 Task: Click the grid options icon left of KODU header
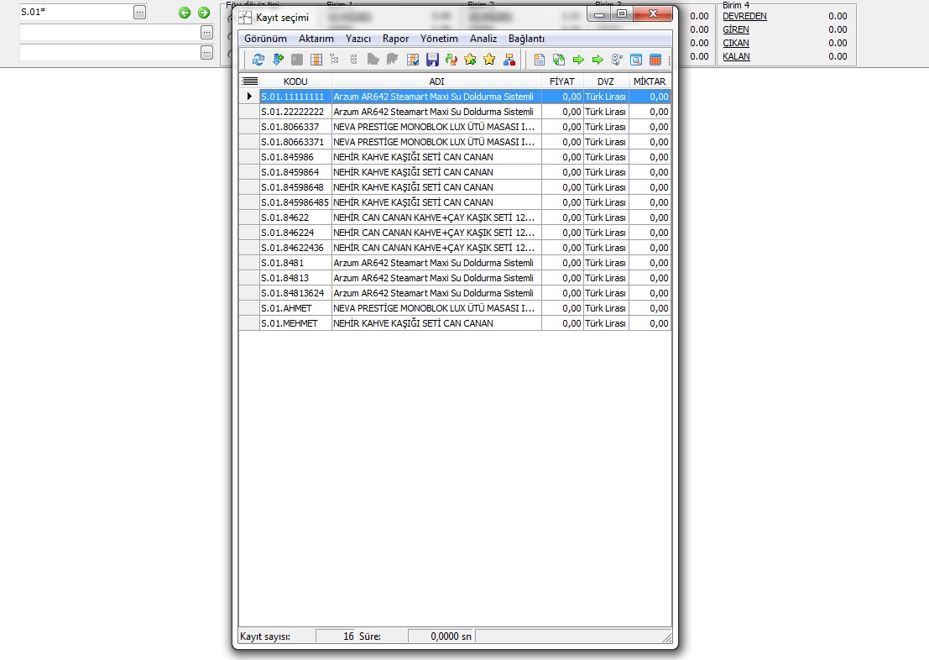pyautogui.click(x=249, y=81)
